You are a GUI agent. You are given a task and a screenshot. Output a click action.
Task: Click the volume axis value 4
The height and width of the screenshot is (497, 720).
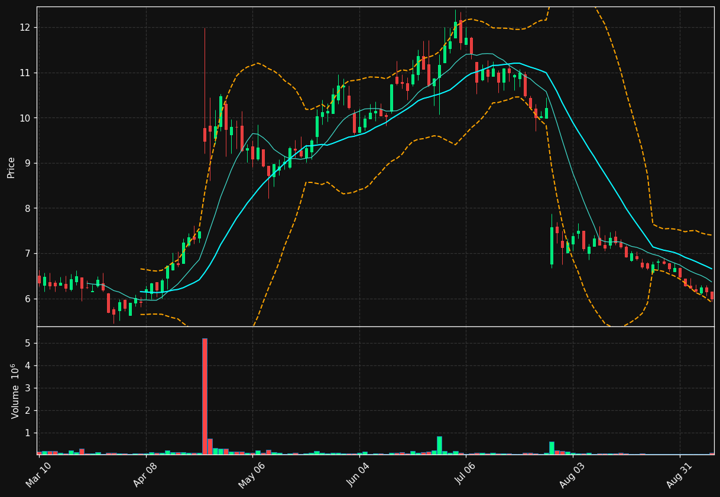click(28, 365)
